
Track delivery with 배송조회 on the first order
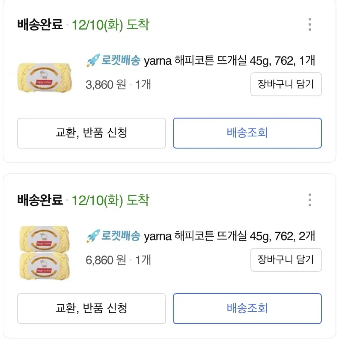tap(247, 133)
